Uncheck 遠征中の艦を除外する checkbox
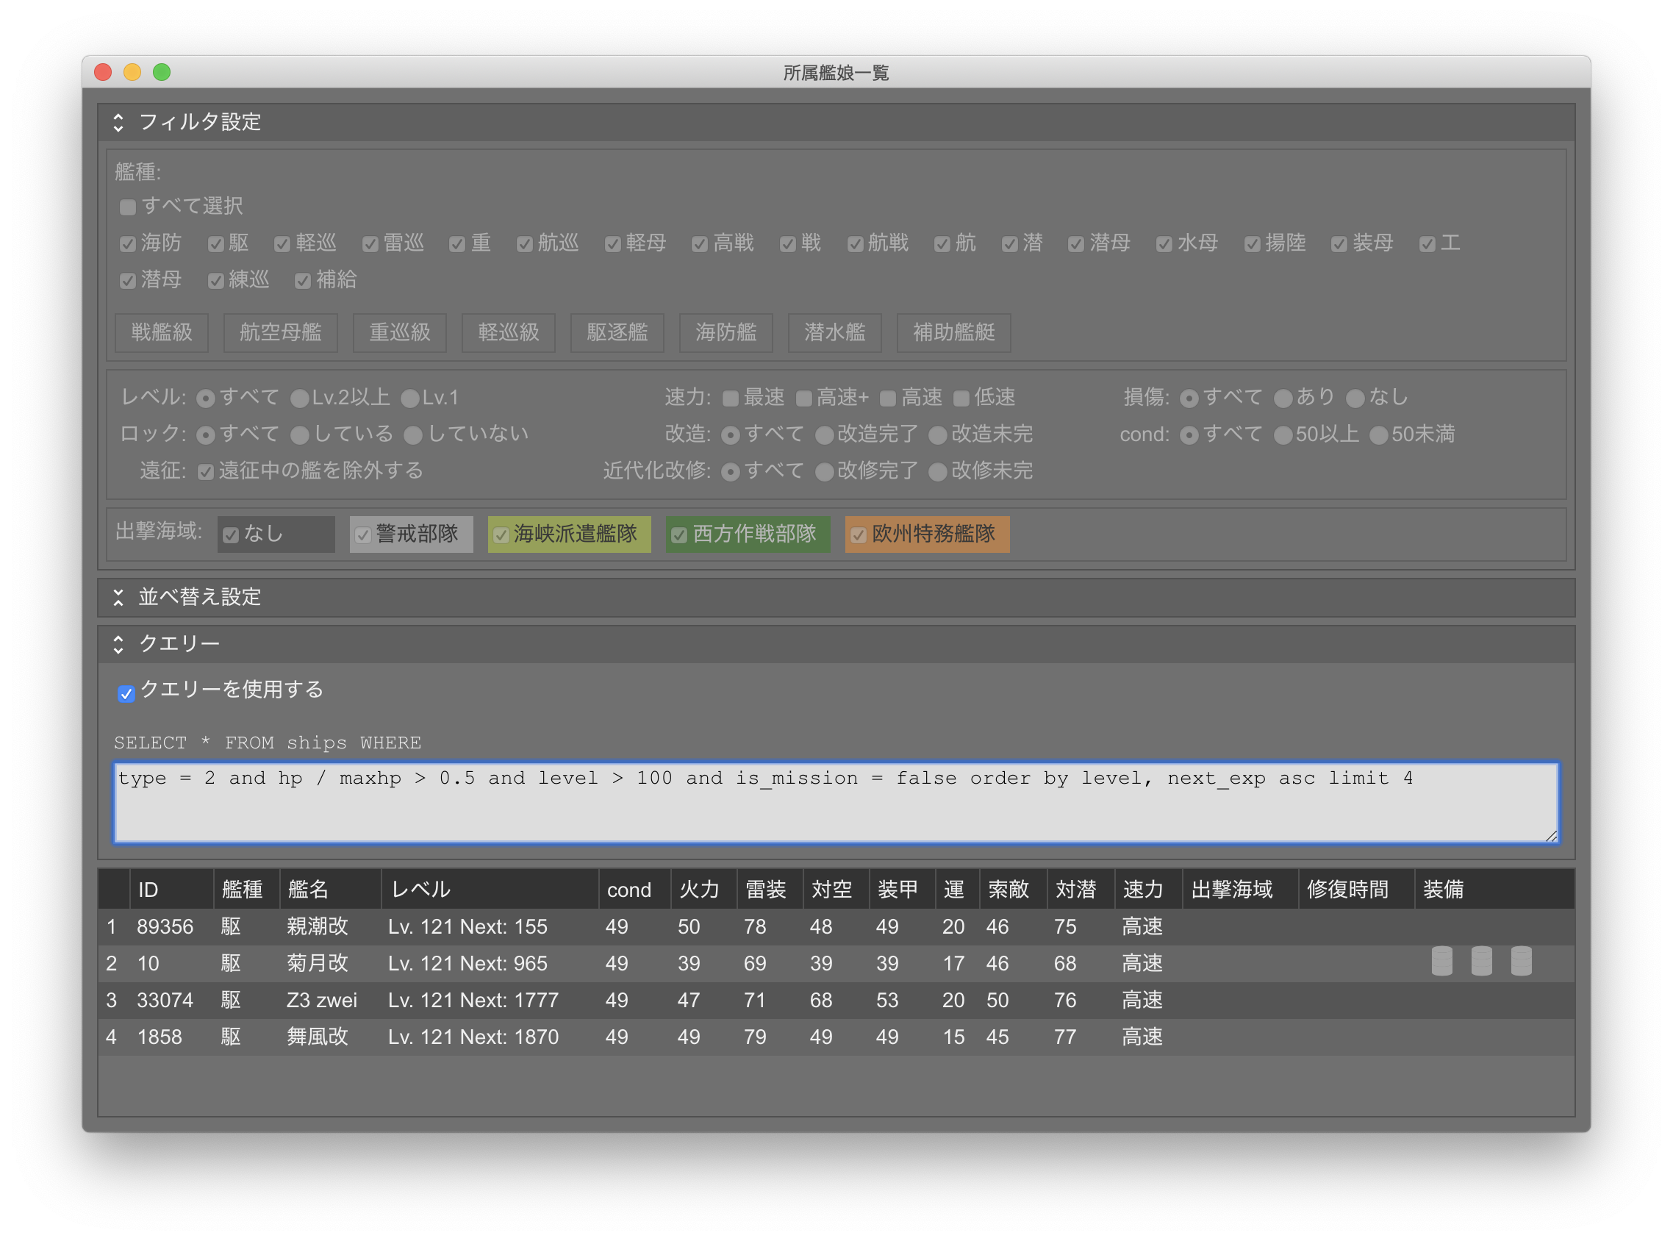 tap(206, 472)
